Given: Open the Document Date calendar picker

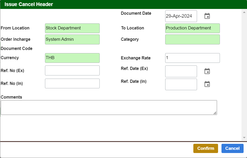Looking at the screenshot, I should point(207,16).
